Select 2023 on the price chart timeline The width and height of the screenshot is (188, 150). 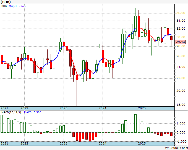[64, 108]
